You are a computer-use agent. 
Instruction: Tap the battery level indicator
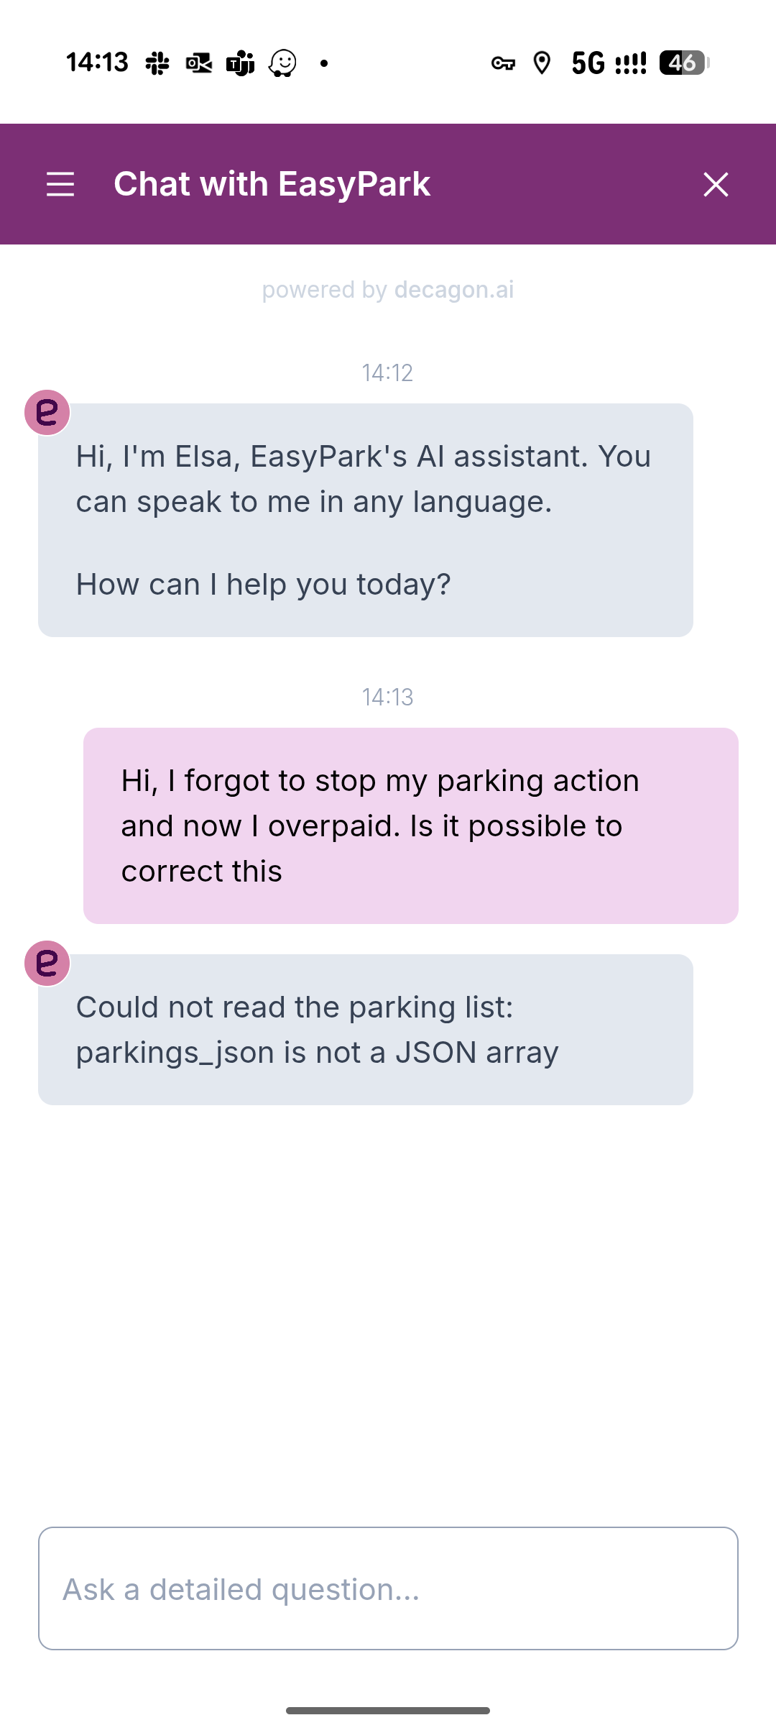tap(684, 63)
